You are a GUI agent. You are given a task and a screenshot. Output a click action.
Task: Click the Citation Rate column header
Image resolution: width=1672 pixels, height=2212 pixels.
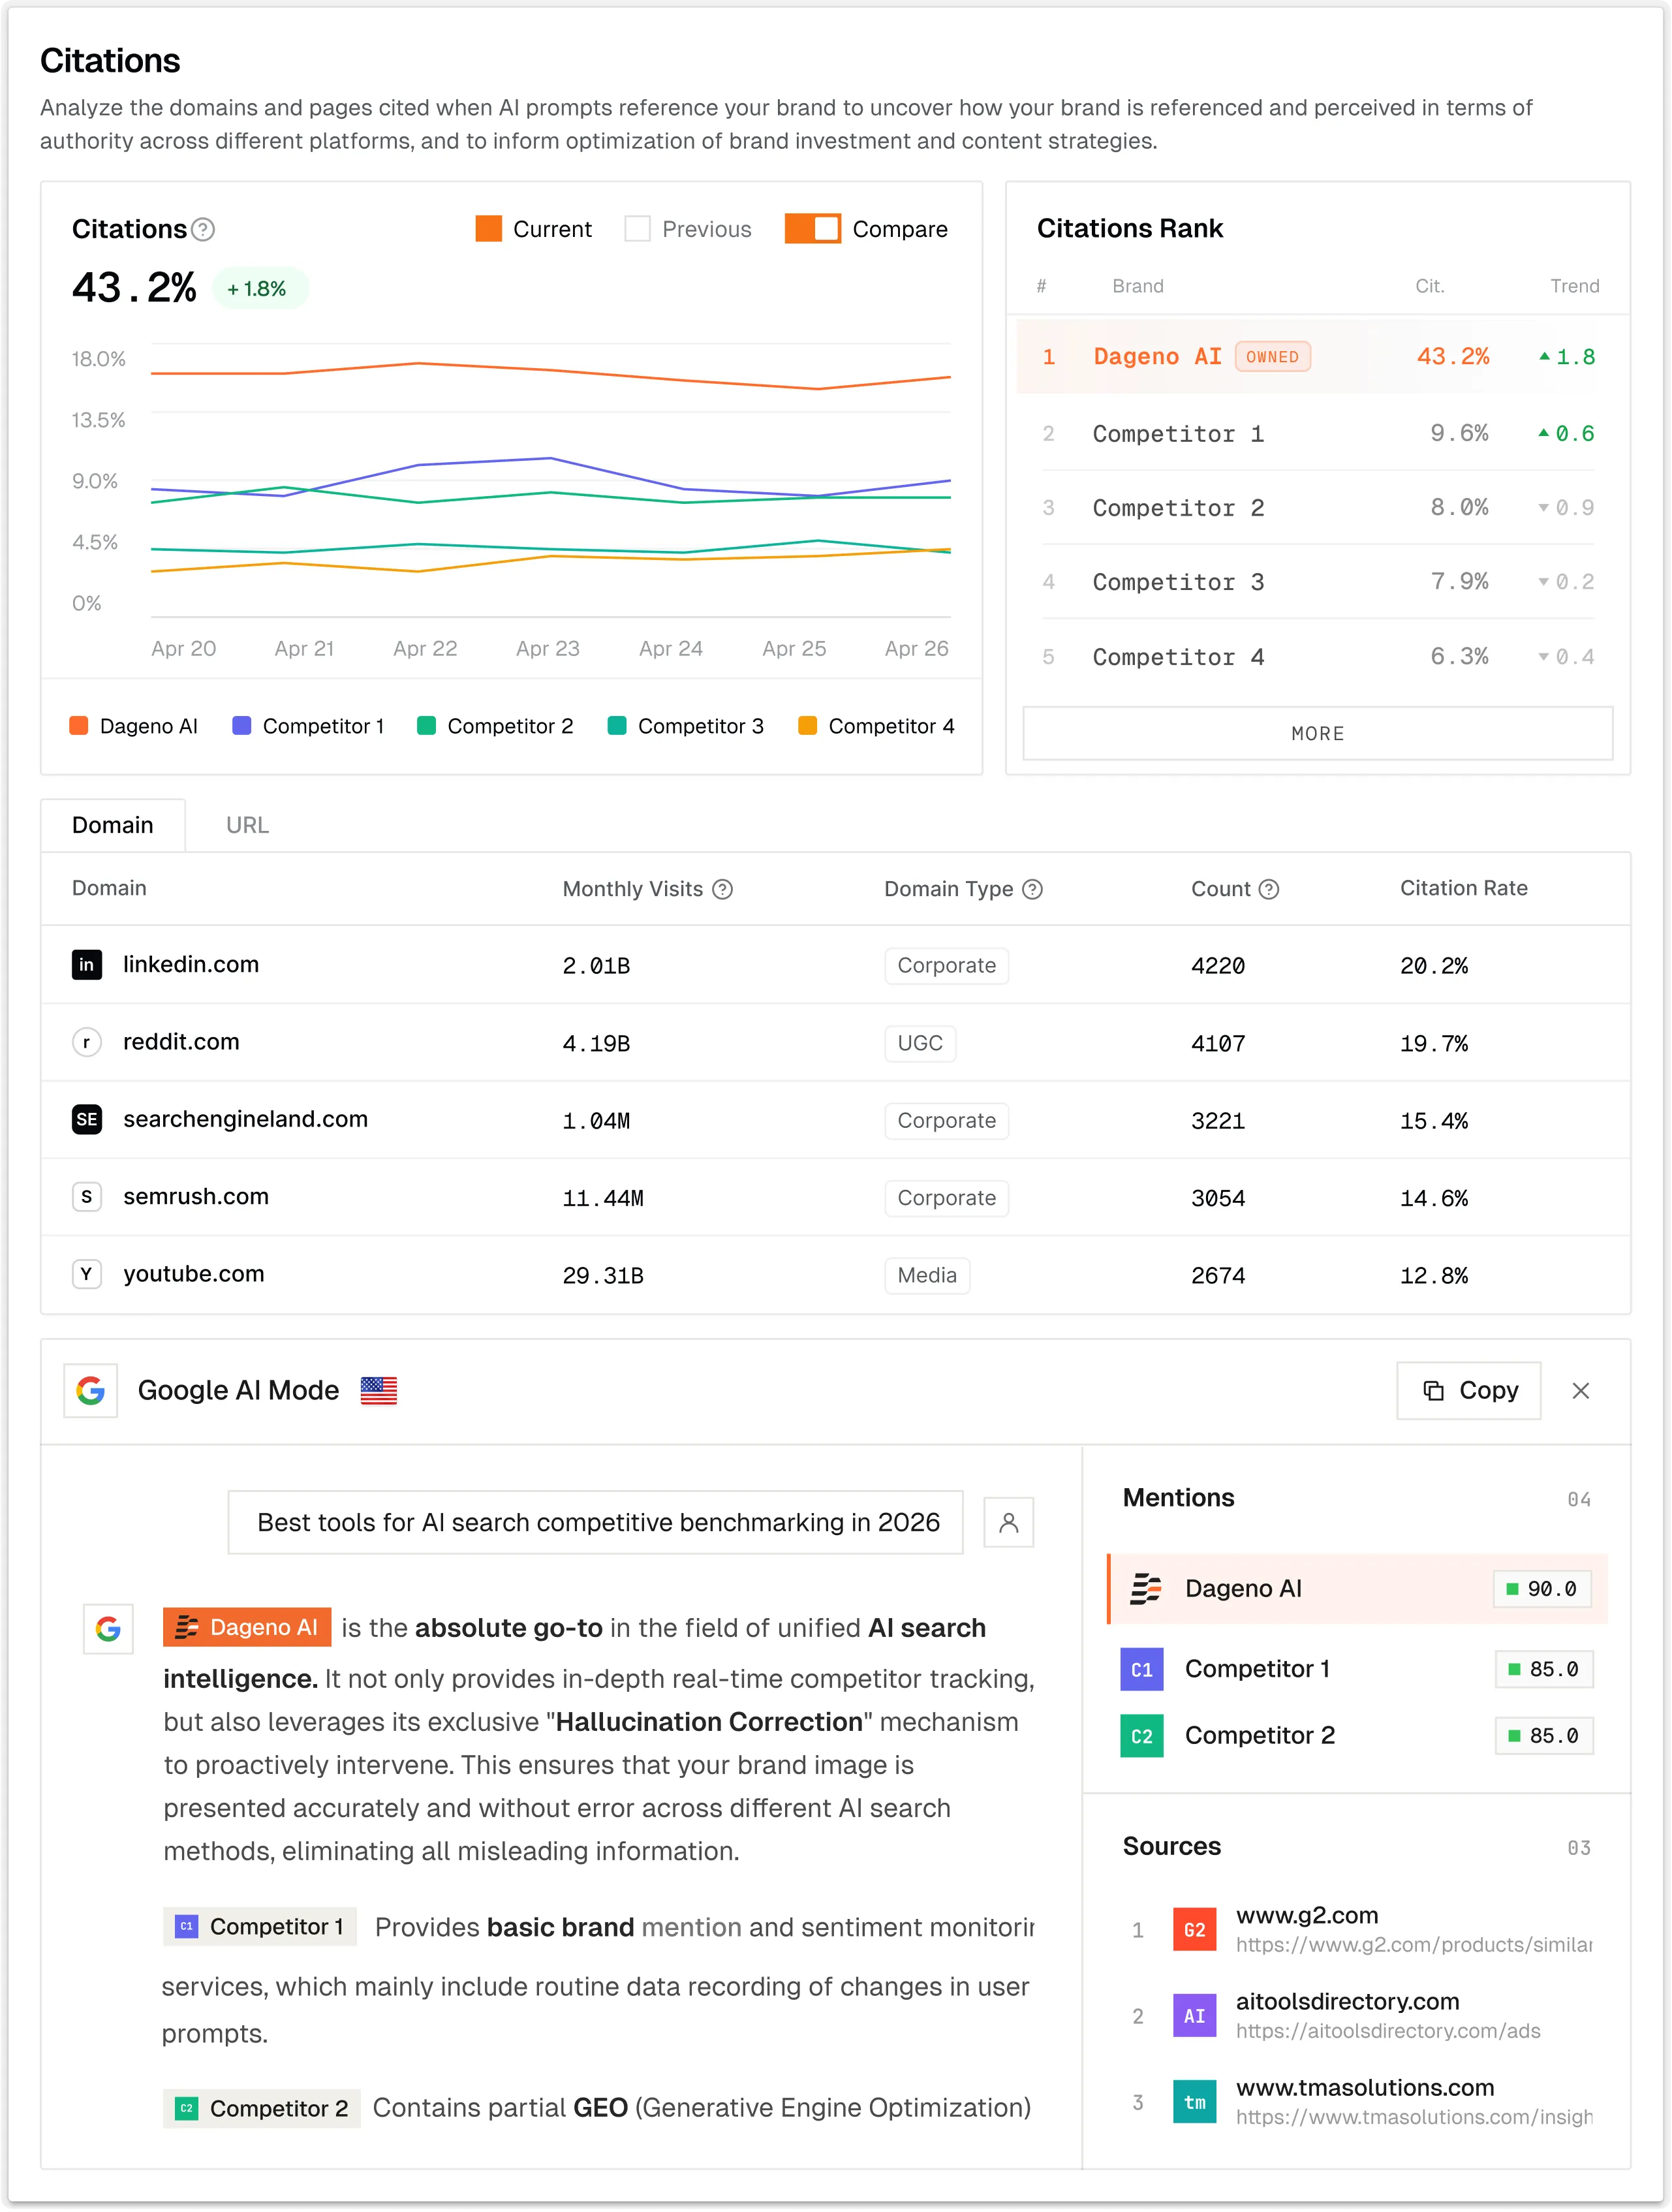[x=1463, y=888]
